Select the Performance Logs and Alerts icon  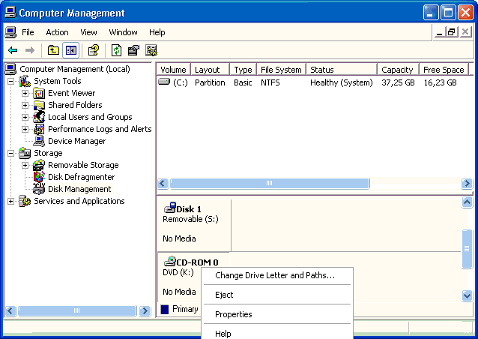[39, 129]
